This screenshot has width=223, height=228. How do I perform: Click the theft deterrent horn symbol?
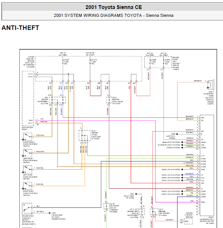tap(210, 84)
